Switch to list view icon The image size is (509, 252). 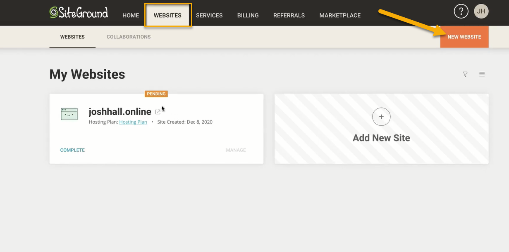[x=482, y=74]
